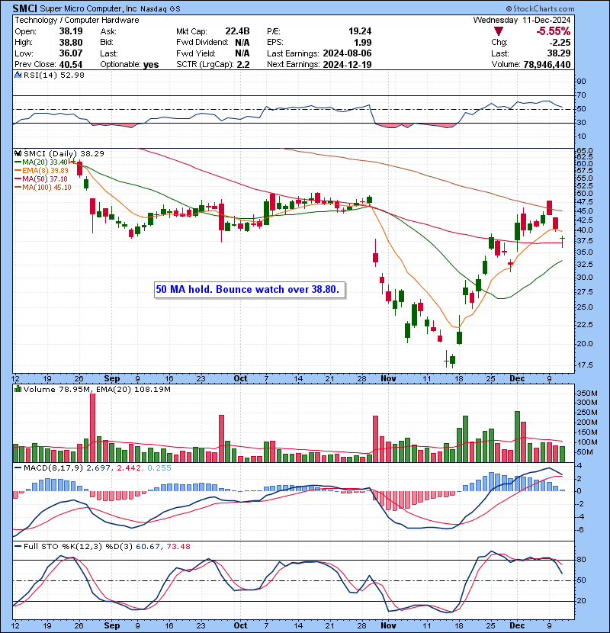The width and height of the screenshot is (610, 633).
Task: Click the SCTR (LrgCap) value 2.2
Action: tap(243, 65)
